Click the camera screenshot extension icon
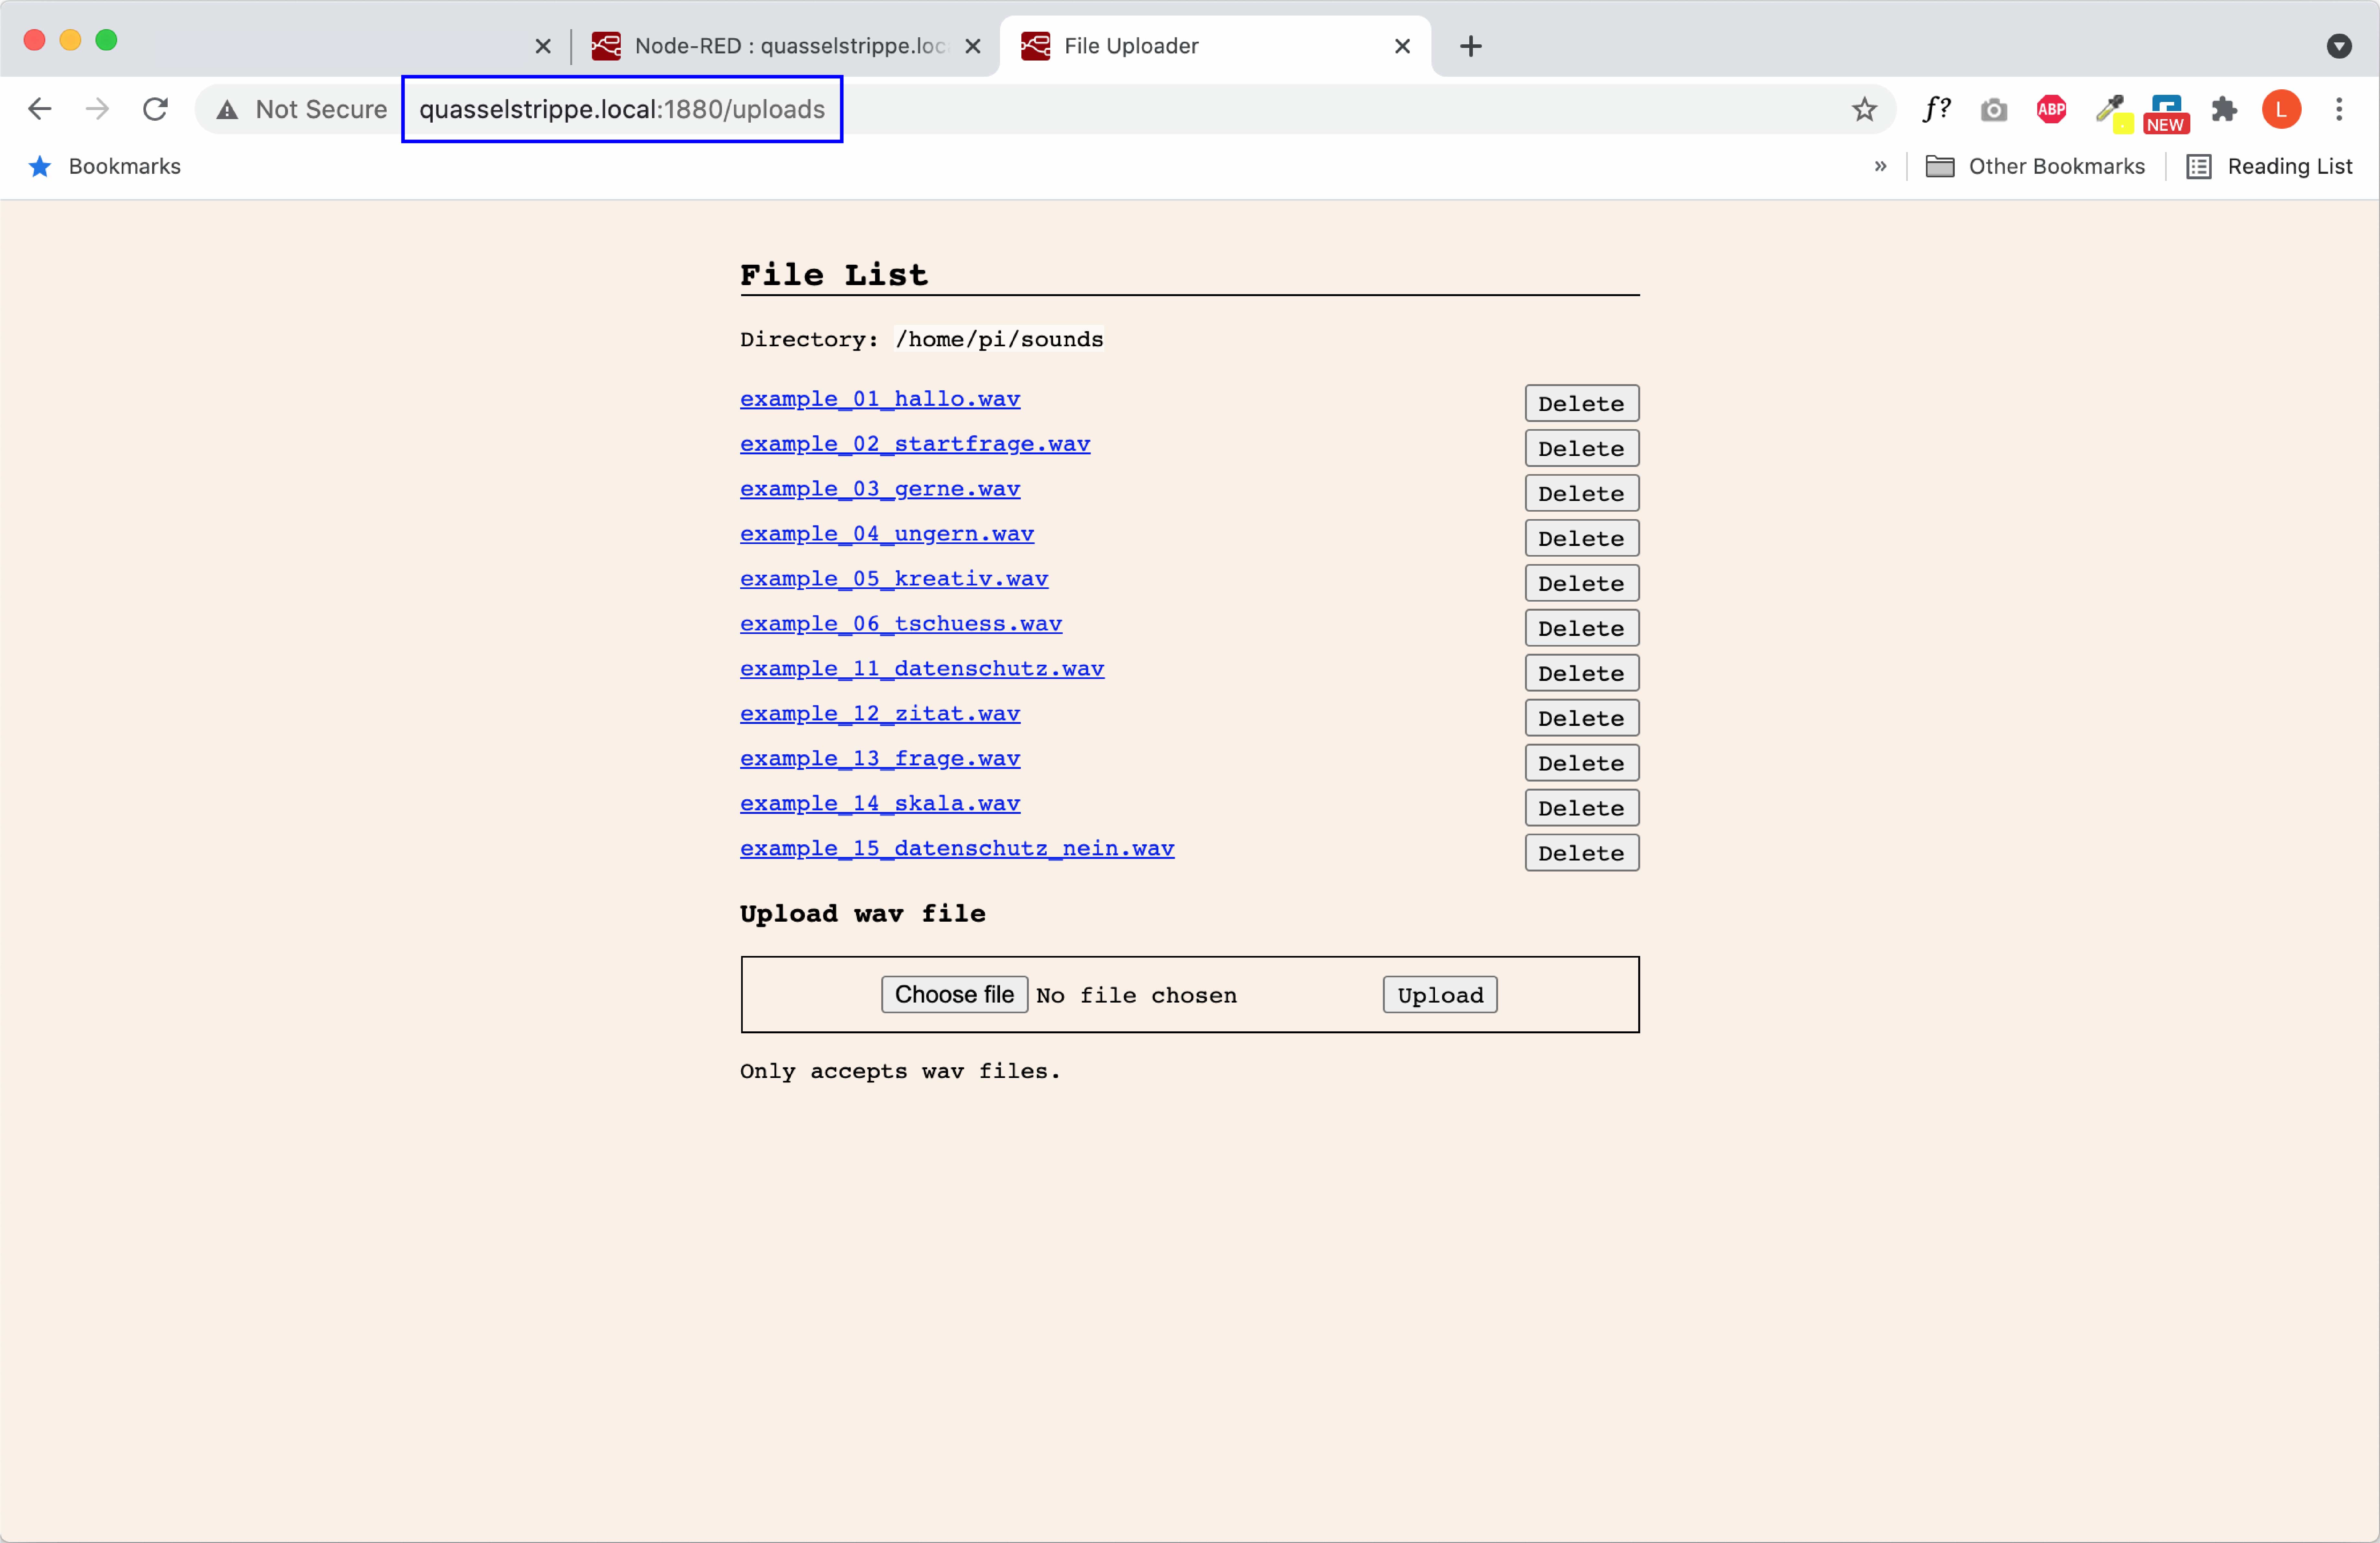 [1993, 109]
